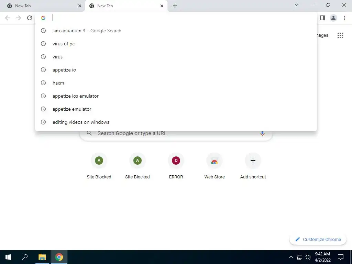Screen dimensions: 352x264
Task: Open the ERROR shortcut with D icon
Action: (x=176, y=161)
